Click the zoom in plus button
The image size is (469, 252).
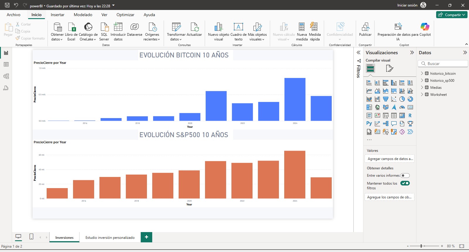(x=442, y=246)
